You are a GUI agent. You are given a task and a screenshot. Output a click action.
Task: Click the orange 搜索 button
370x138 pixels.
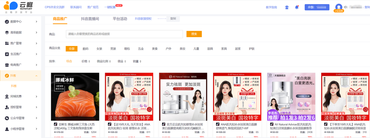tap(194, 34)
